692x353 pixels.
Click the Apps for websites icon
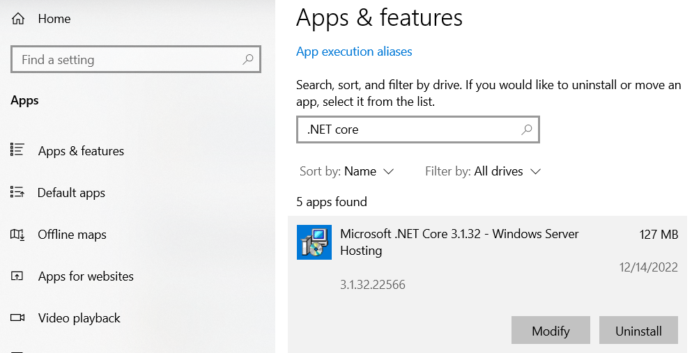pos(17,276)
